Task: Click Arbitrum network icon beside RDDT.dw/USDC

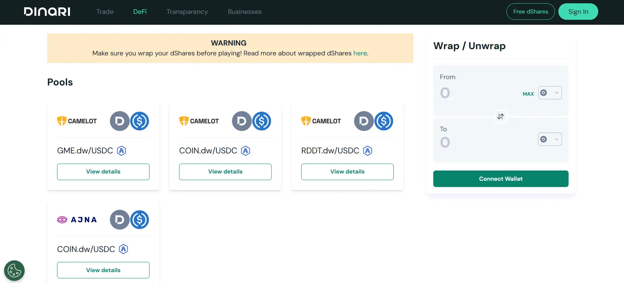Action: point(368,151)
